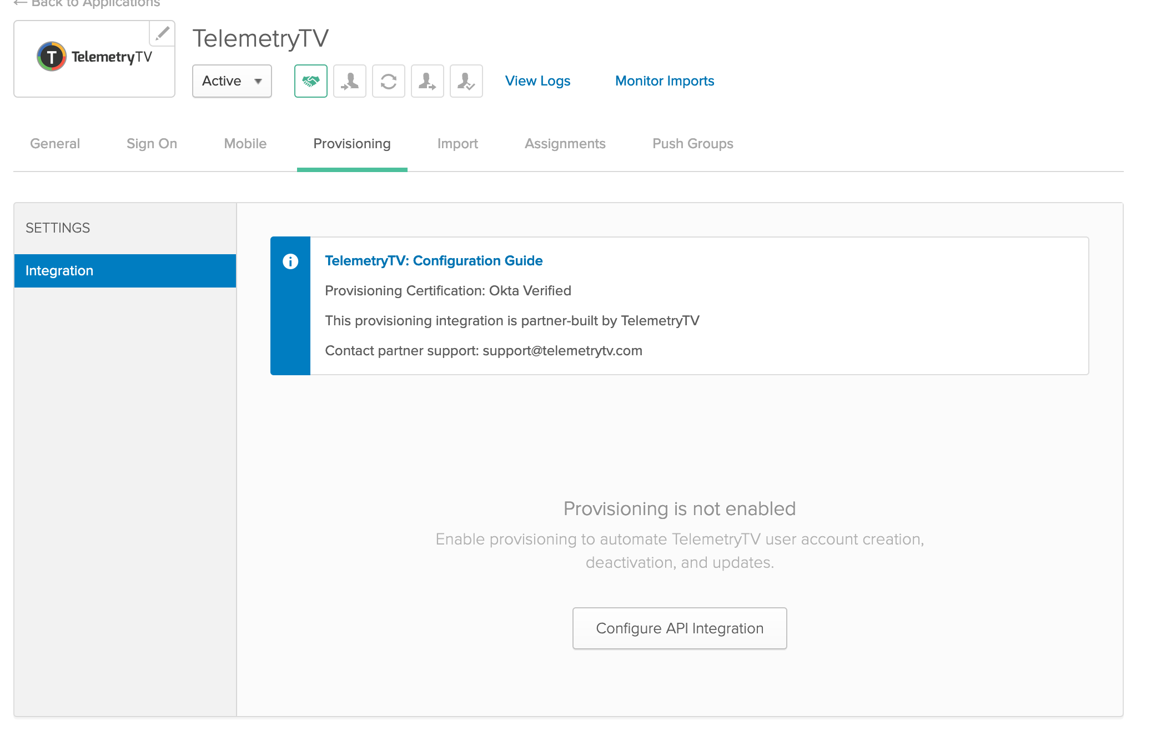1156x756 pixels.
Task: Open the Active status dropdown
Action: [x=232, y=81]
